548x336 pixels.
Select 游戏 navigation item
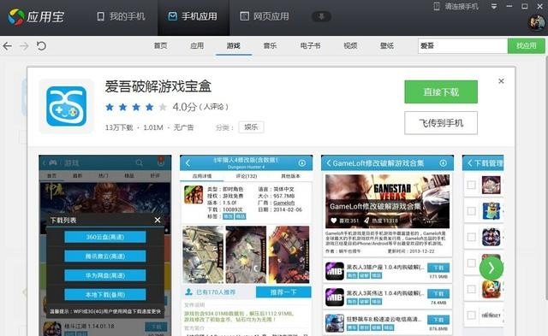pos(233,45)
